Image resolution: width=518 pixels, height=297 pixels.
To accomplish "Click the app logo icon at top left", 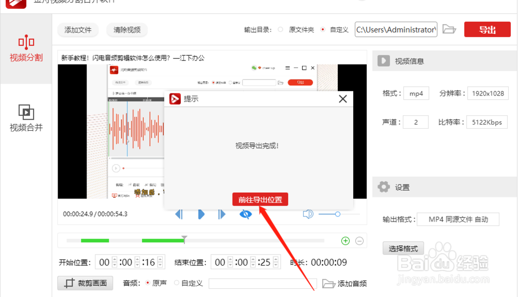I will click(x=16, y=3).
